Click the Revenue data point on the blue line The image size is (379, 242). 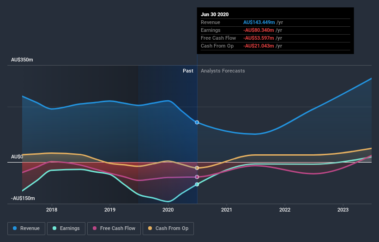tap(197, 122)
